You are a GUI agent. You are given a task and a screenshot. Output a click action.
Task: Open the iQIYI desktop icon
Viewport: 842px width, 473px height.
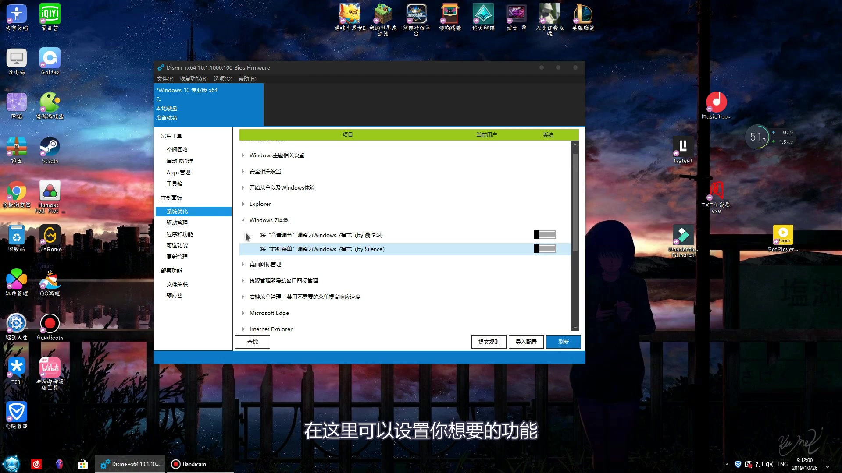point(50,18)
